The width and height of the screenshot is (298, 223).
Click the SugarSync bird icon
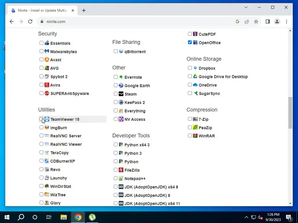click(x=195, y=93)
